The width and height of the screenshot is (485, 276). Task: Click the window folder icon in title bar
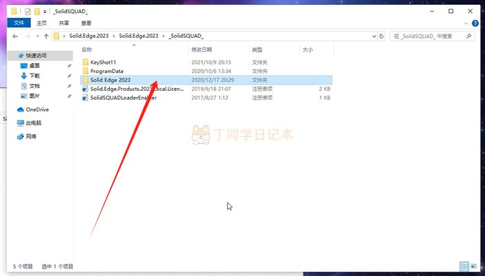pyautogui.click(x=14, y=12)
